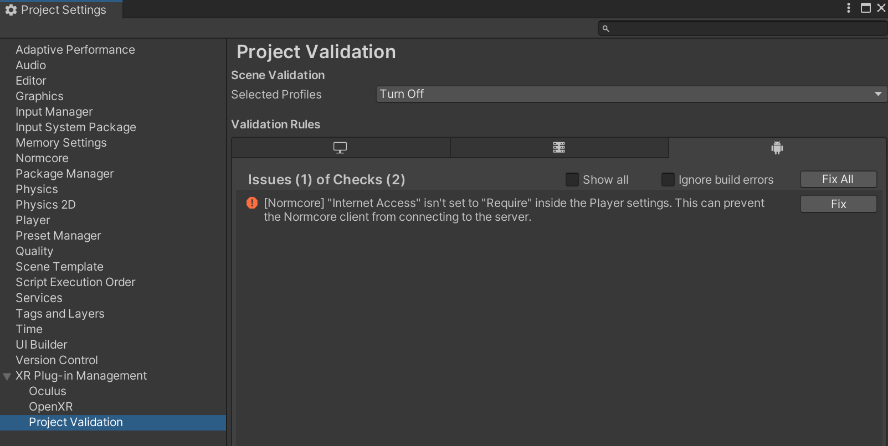Select the desktop standalone platform tab icon
888x446 pixels.
pyautogui.click(x=340, y=148)
